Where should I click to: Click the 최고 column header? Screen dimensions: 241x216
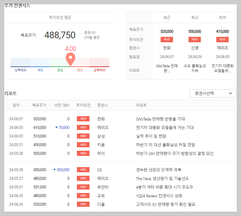click(x=195, y=18)
